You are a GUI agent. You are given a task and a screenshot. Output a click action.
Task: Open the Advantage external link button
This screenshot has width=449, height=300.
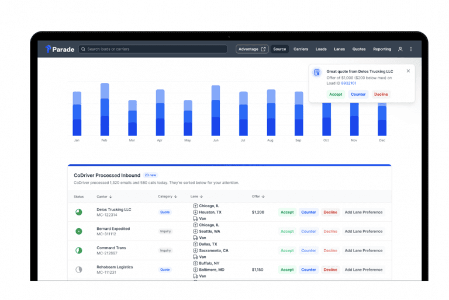pyautogui.click(x=252, y=49)
